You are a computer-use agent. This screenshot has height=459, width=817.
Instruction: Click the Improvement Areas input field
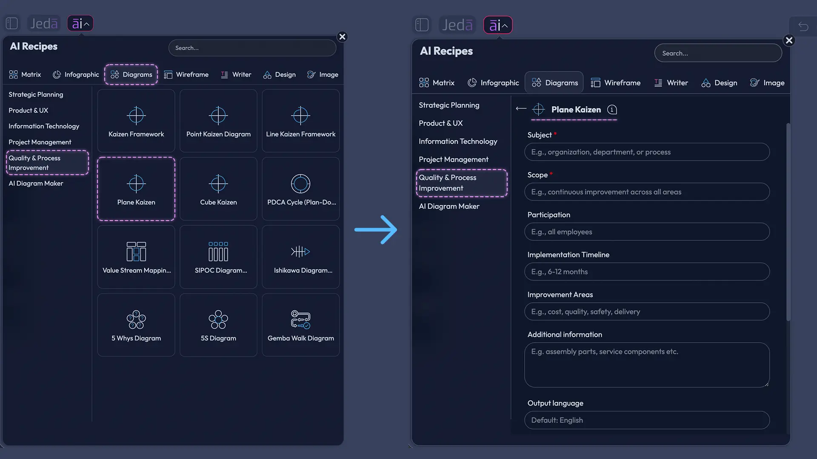(647, 312)
